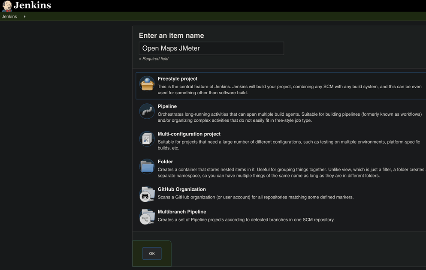Choose the GitHub Organization title
The height and width of the screenshot is (270, 426).
coord(182,189)
